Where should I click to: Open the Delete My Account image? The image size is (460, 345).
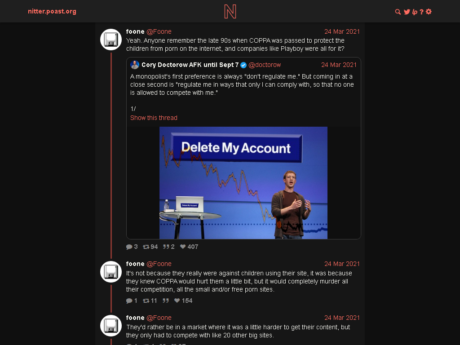243,183
